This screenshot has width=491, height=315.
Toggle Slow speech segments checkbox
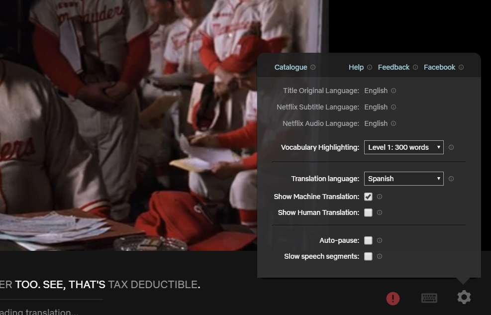click(368, 256)
